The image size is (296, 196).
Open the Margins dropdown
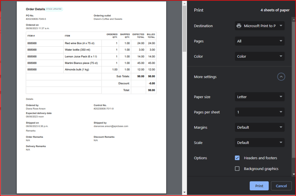click(x=260, y=127)
